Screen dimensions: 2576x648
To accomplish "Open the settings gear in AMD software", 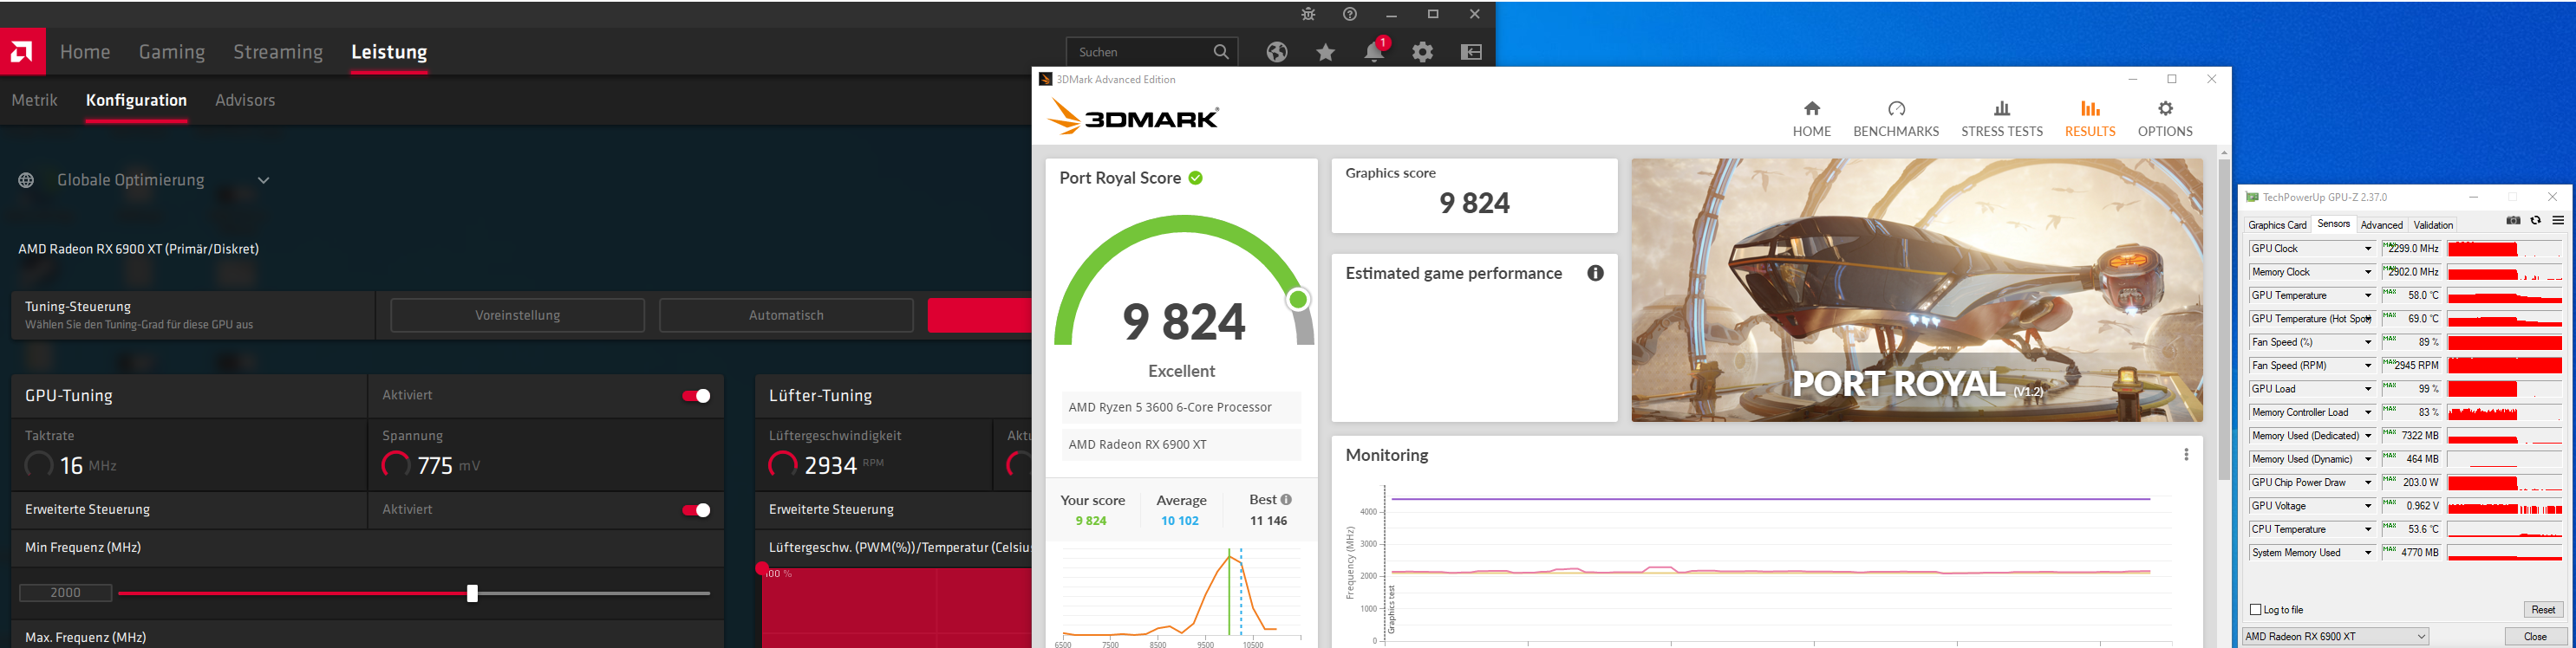I will [1423, 52].
